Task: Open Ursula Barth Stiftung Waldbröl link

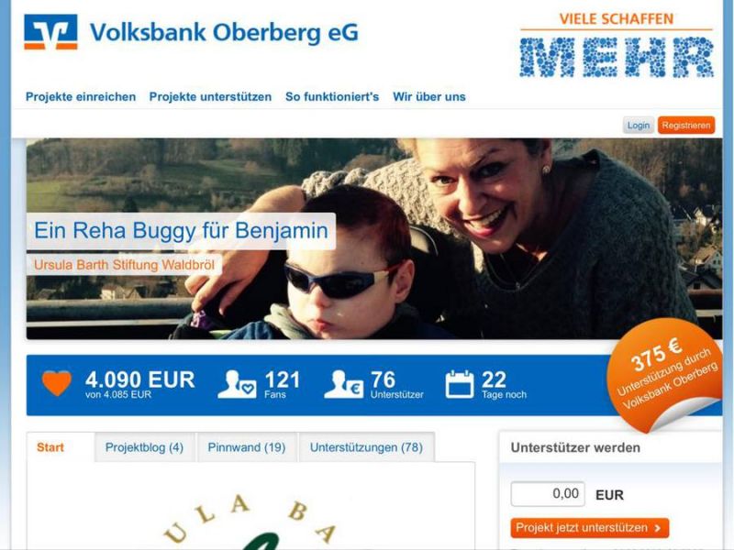Action: click(x=124, y=265)
